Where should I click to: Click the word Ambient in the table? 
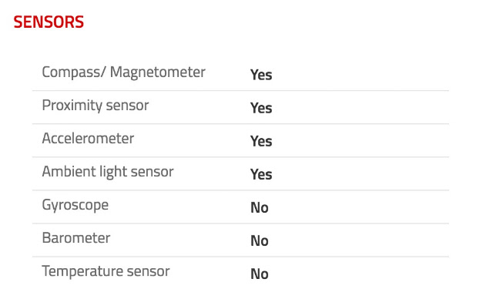coord(69,171)
